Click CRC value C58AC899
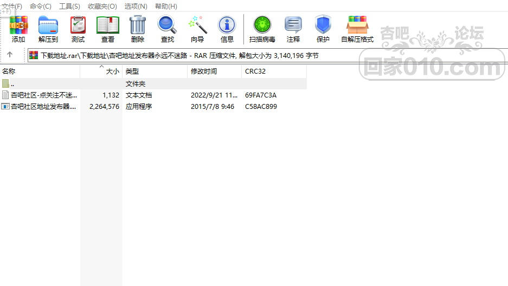 261,107
